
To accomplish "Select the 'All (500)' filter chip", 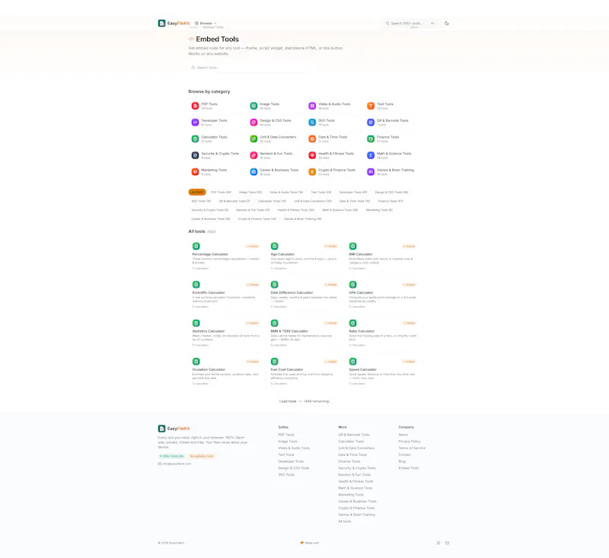I will click(197, 192).
